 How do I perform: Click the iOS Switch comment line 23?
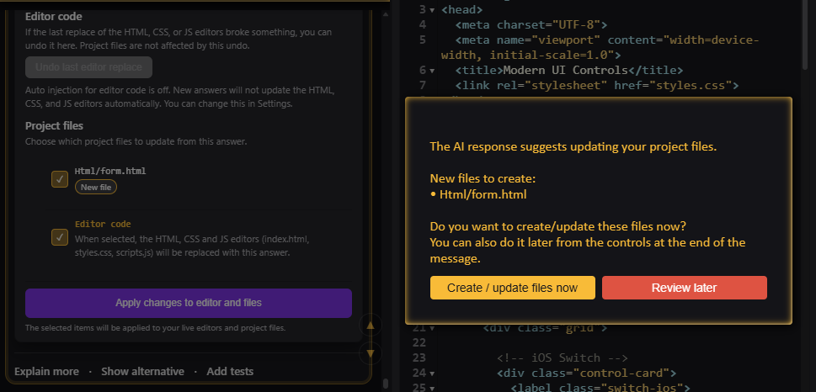tap(563, 358)
